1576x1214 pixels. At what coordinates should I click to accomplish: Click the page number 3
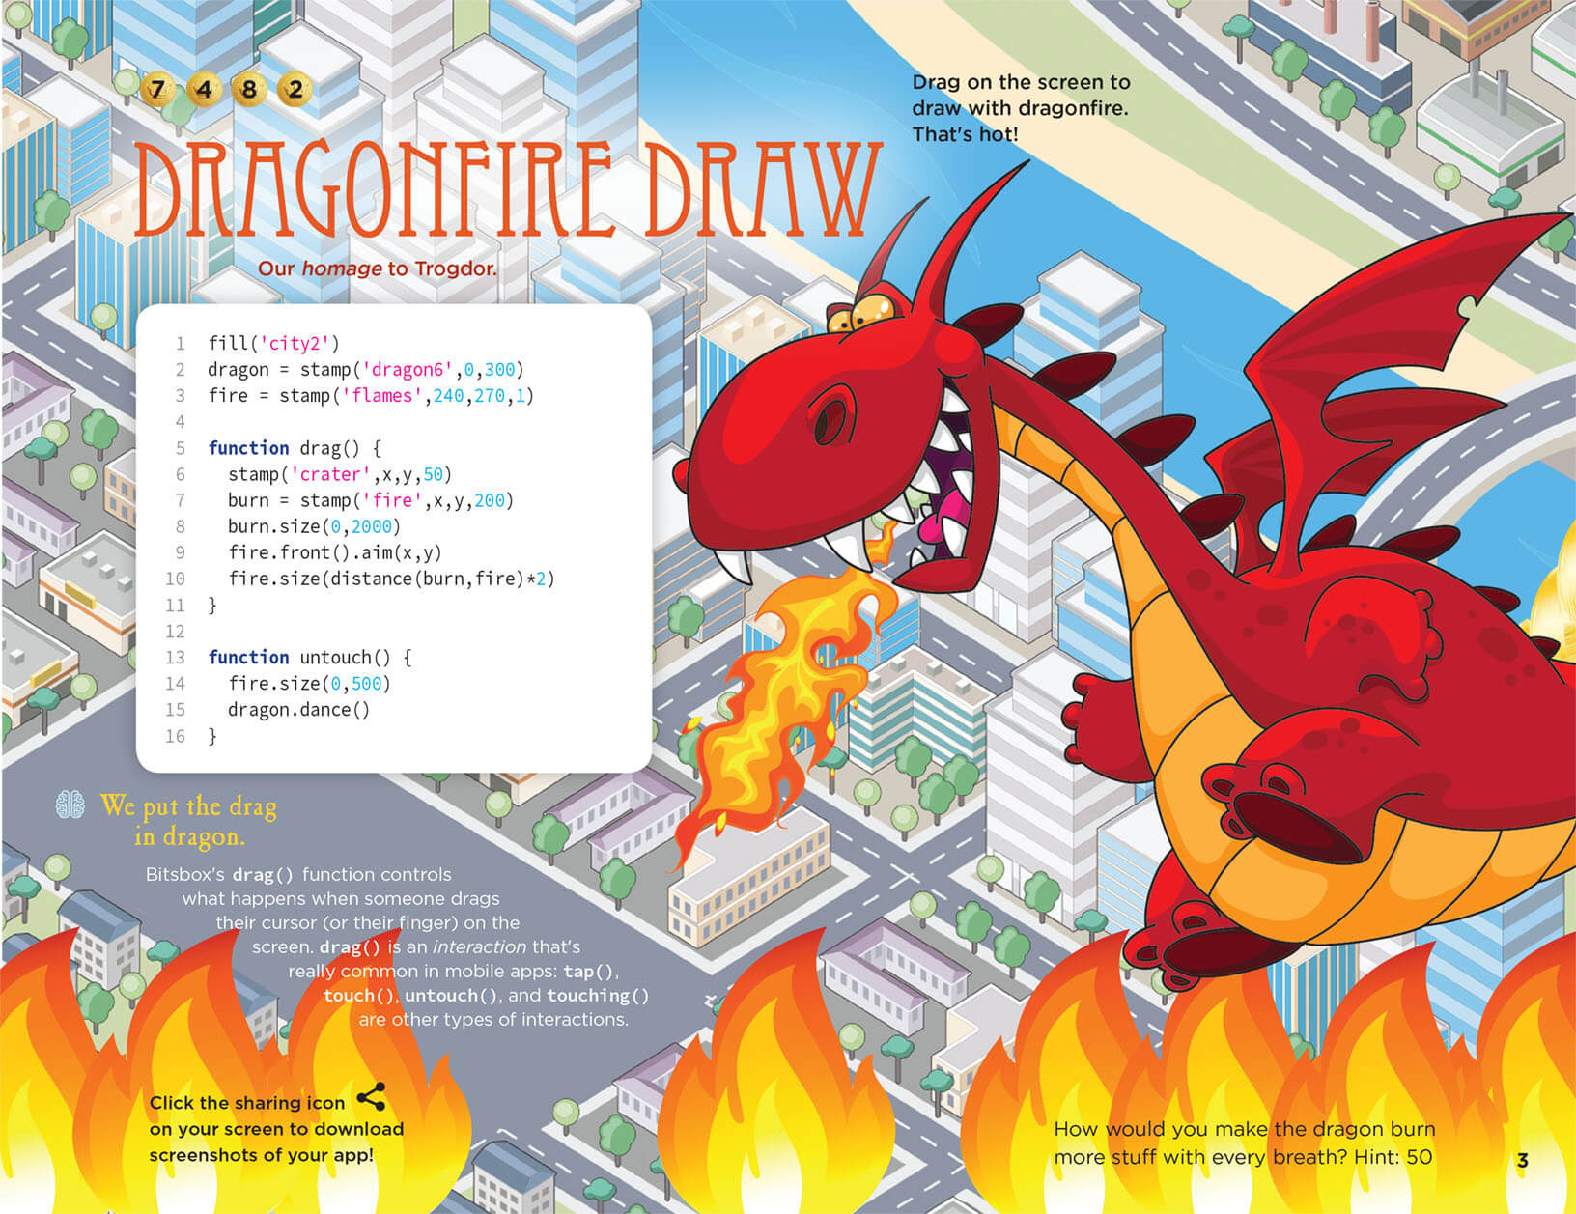(x=1523, y=1160)
